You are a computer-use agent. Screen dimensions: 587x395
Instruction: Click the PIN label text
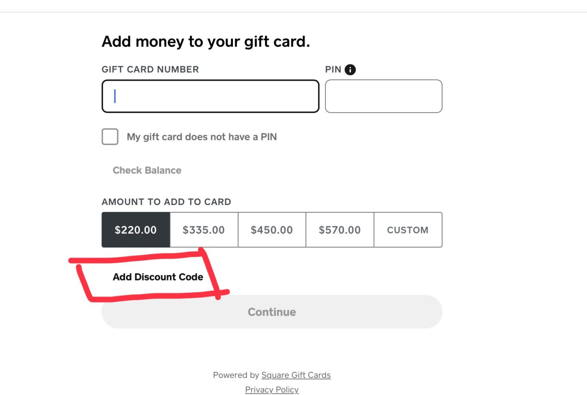tap(333, 69)
